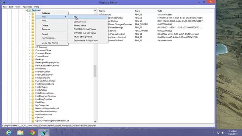Select the OEMWC folder icon
The image size is (242, 136).
tap(33, 117)
